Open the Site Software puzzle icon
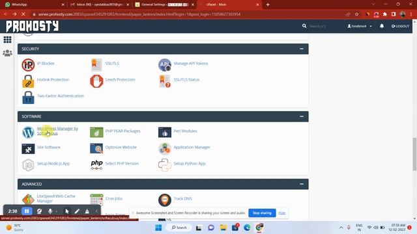The image size is (417, 234). pos(28,149)
